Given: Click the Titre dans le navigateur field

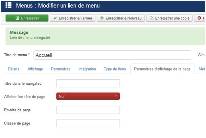Looking at the screenshot, I should [88, 83].
